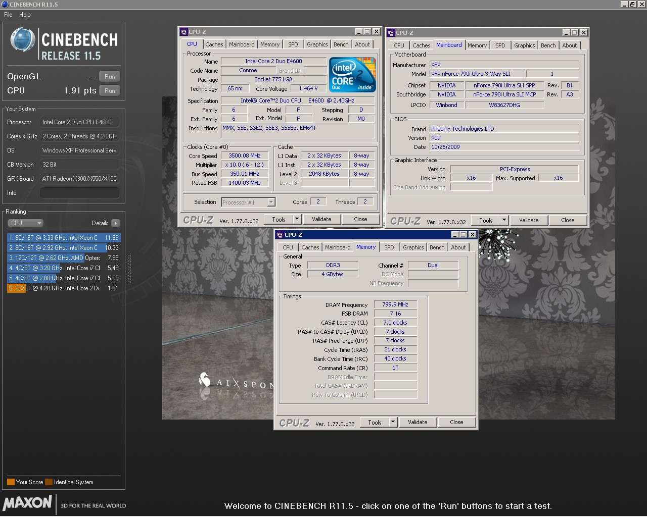This screenshot has height=517, width=647.
Task: Open Caches tab in Memory CPU-Z window
Action: (310, 247)
